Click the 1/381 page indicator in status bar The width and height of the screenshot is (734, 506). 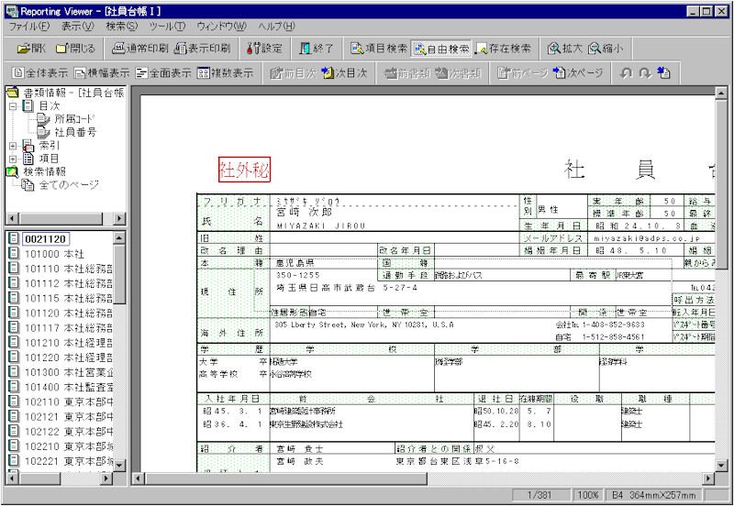541,495
